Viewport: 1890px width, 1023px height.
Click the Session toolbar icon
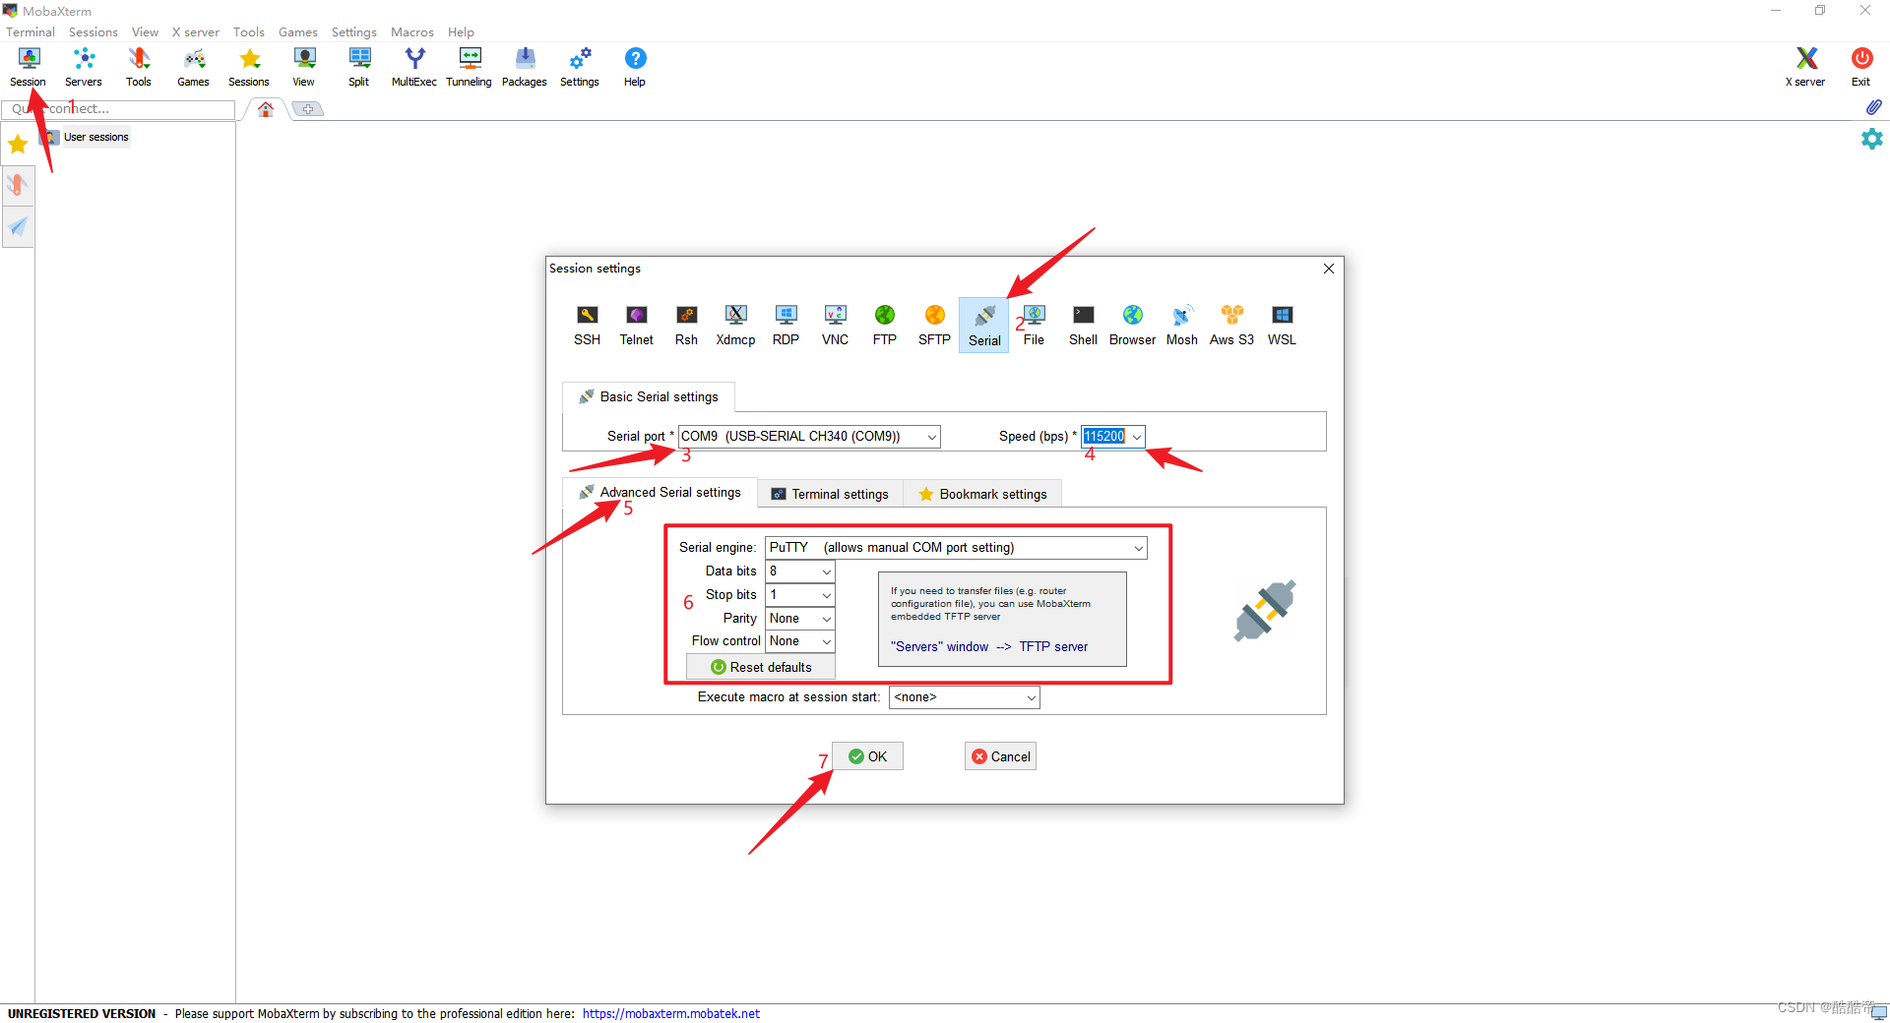click(x=28, y=67)
